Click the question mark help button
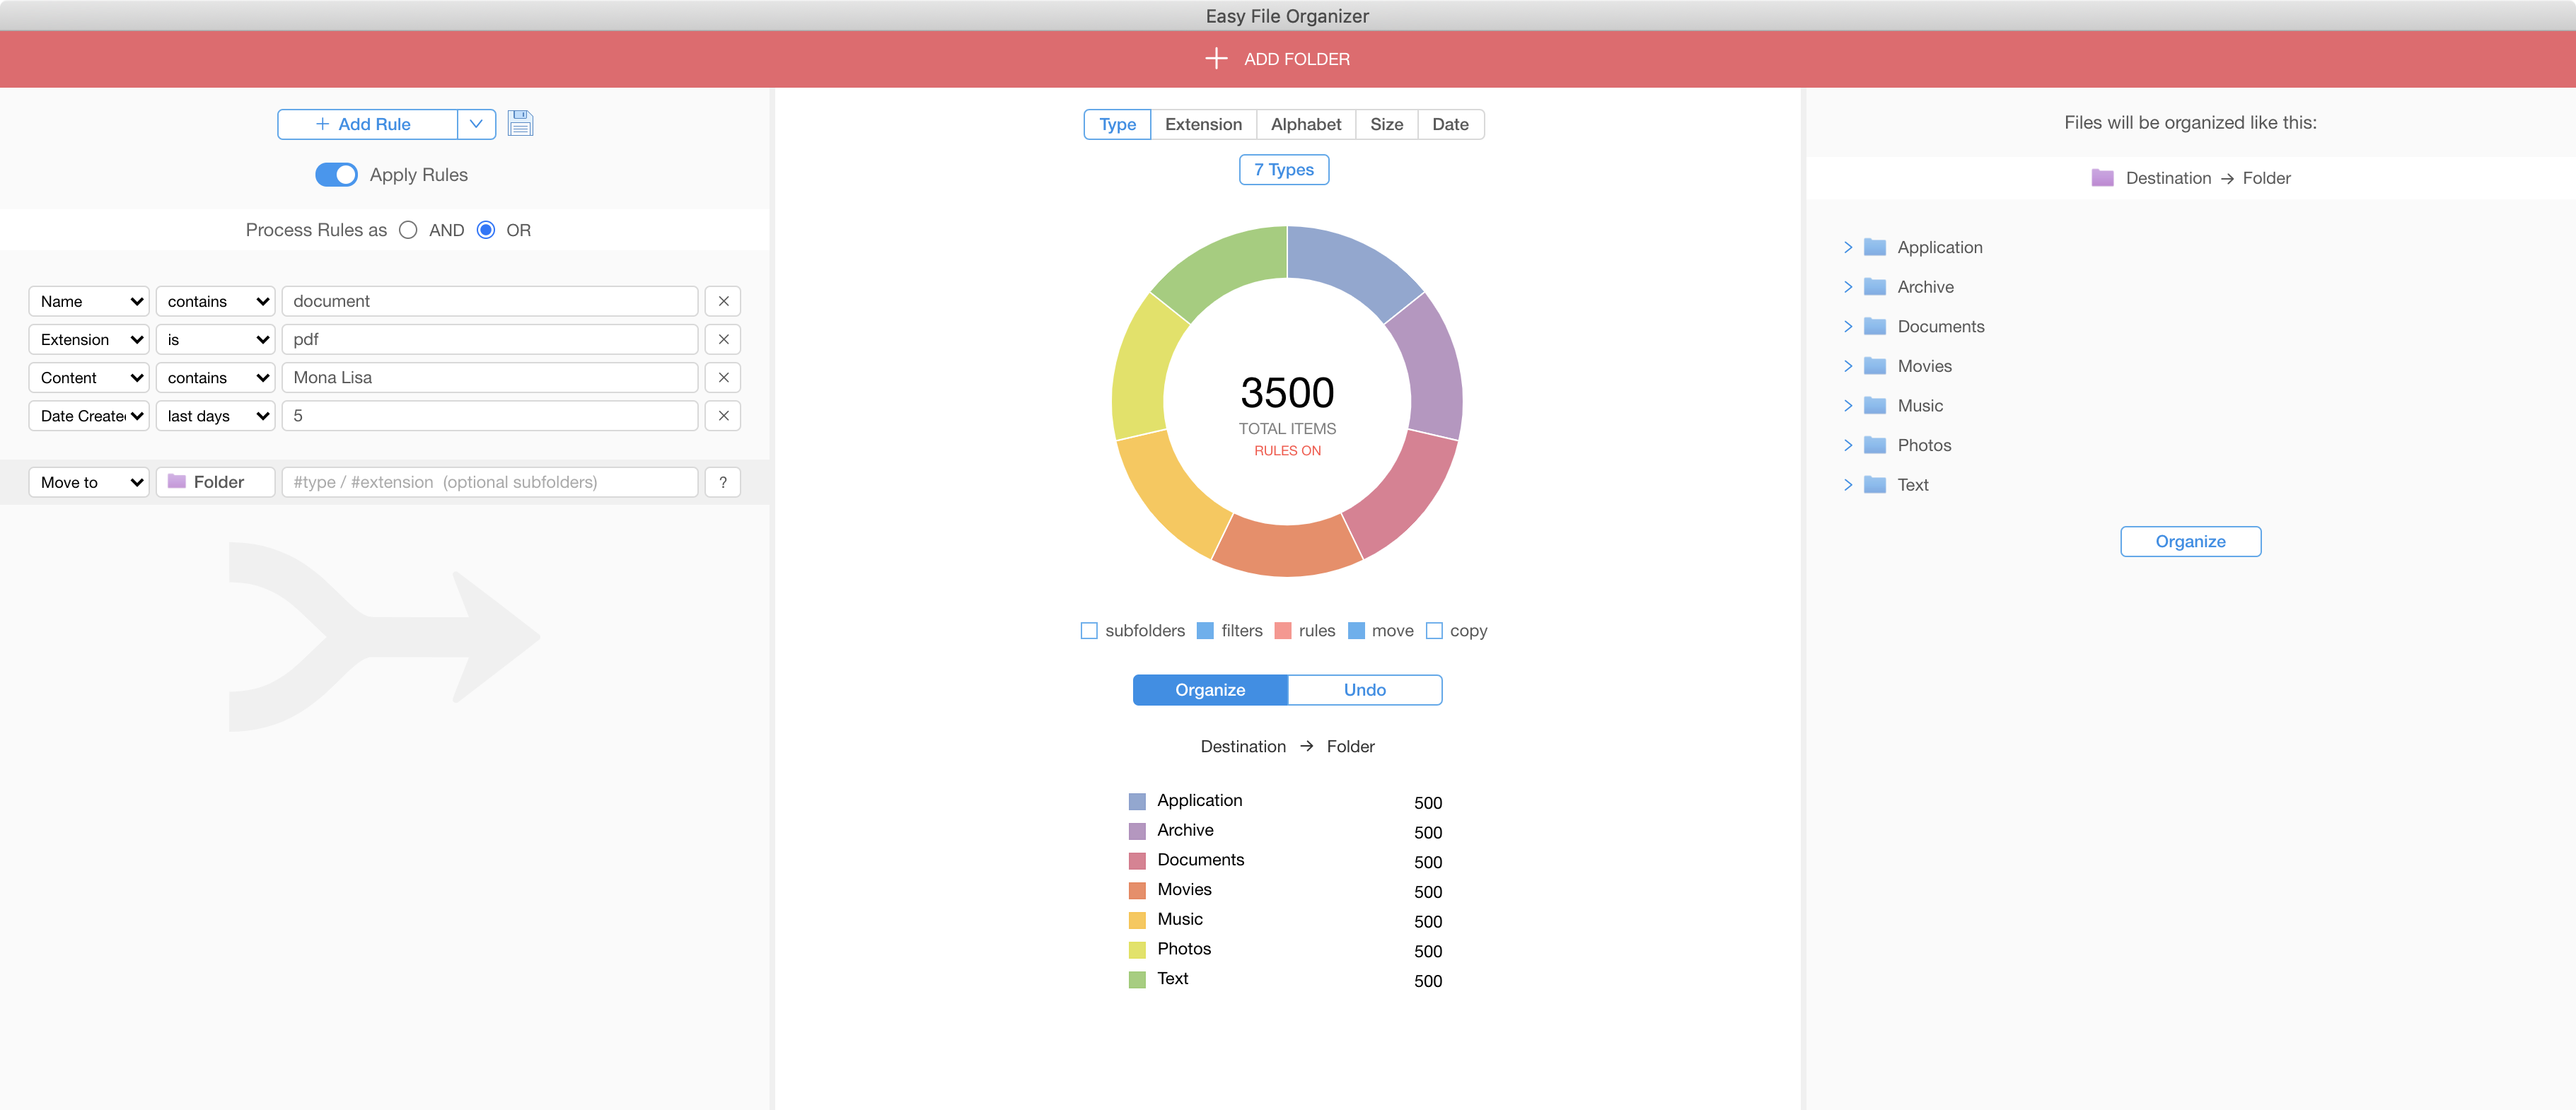Screen dimensions: 2576x1110 [x=722, y=482]
